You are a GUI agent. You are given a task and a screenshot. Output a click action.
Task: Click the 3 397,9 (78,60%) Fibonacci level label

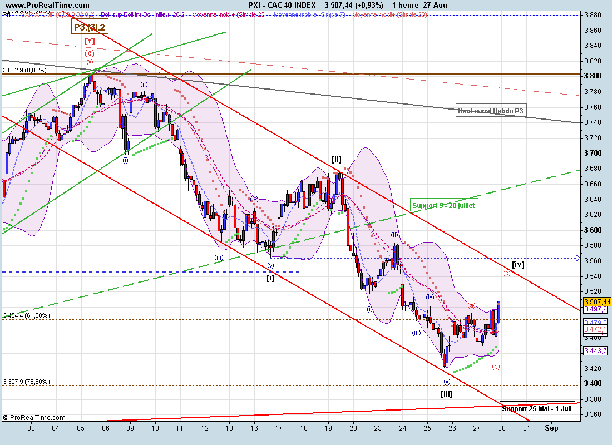coord(26,382)
